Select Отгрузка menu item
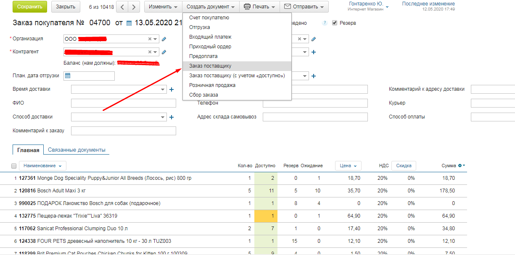The image size is (515, 255). [x=237, y=27]
